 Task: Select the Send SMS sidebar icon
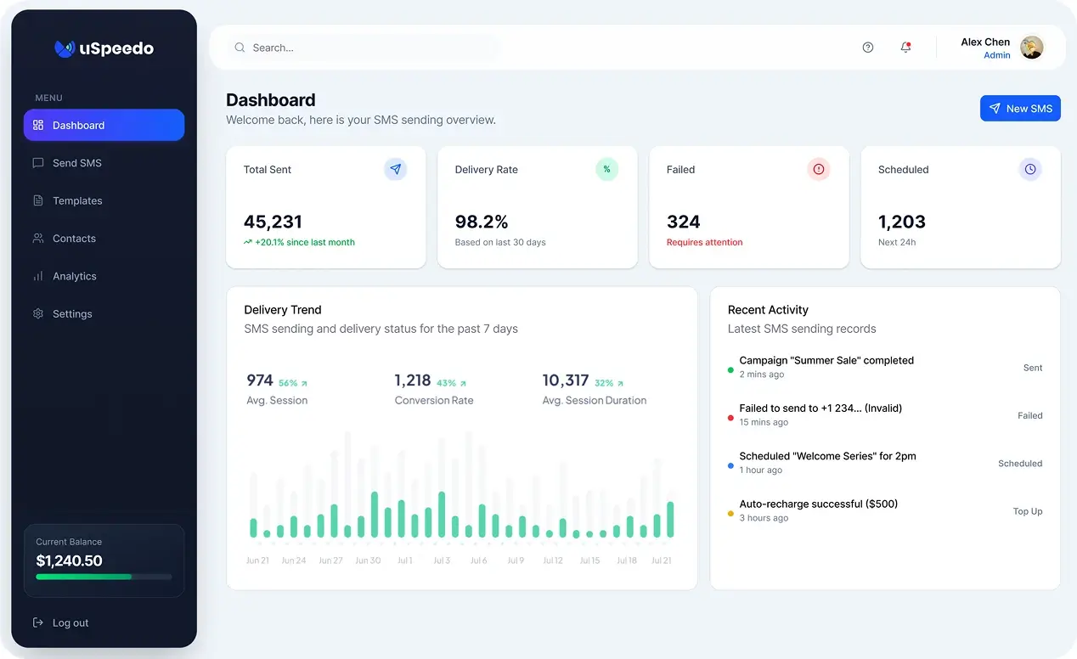[x=37, y=163]
